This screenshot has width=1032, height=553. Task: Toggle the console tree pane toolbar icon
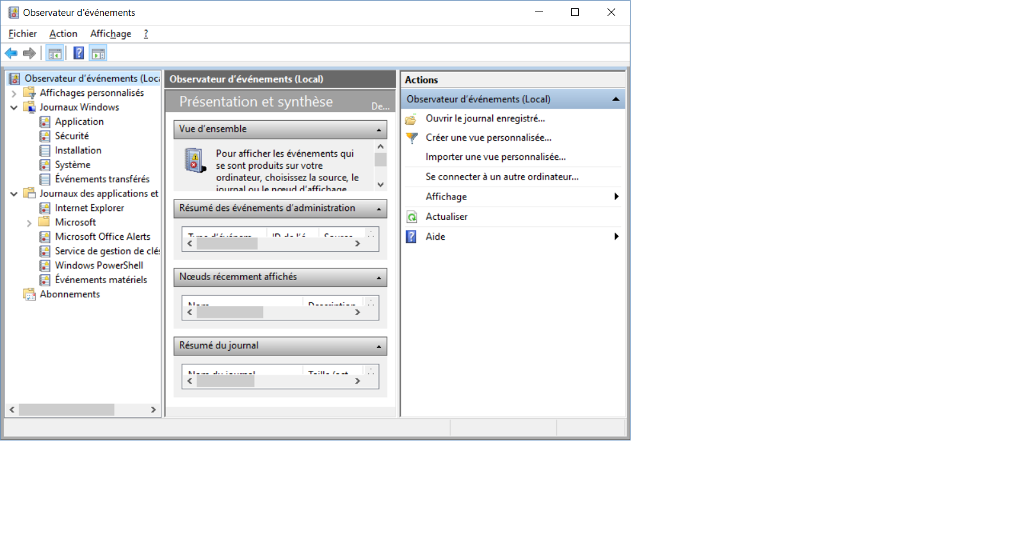tap(55, 53)
